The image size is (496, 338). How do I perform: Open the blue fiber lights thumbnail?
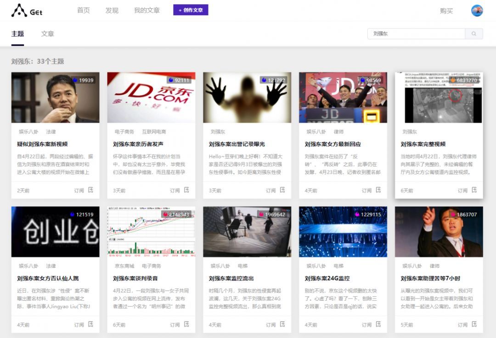coord(343,232)
